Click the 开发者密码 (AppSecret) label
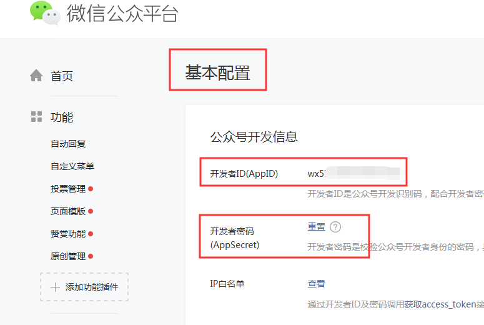484x325 pixels. (x=235, y=238)
